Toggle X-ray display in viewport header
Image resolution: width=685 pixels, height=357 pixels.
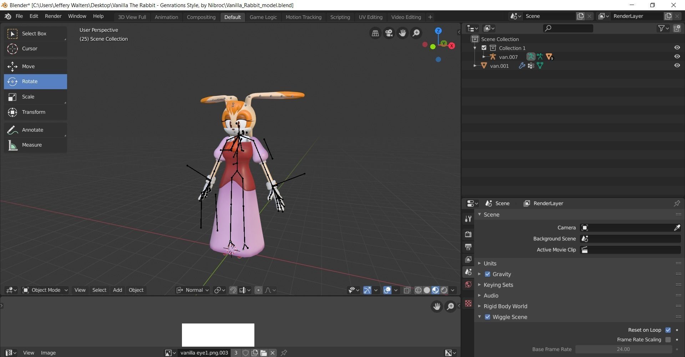407,290
